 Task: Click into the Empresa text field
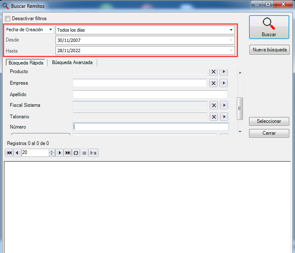(x=139, y=83)
